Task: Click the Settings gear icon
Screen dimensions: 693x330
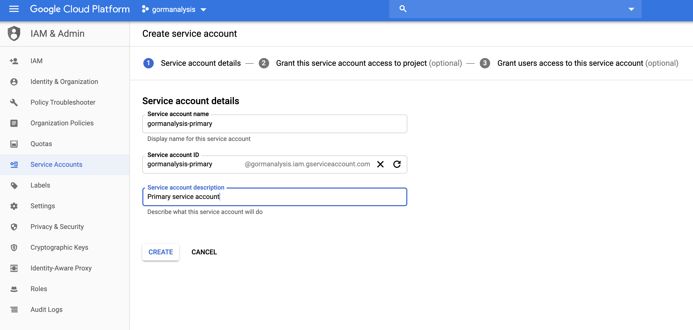Action: tap(14, 206)
